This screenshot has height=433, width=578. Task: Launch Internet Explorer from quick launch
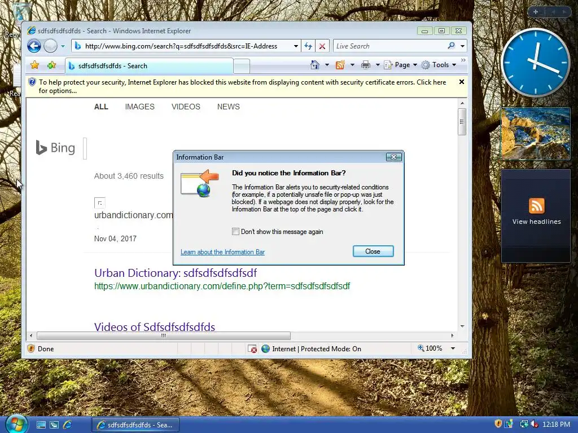[x=68, y=425]
